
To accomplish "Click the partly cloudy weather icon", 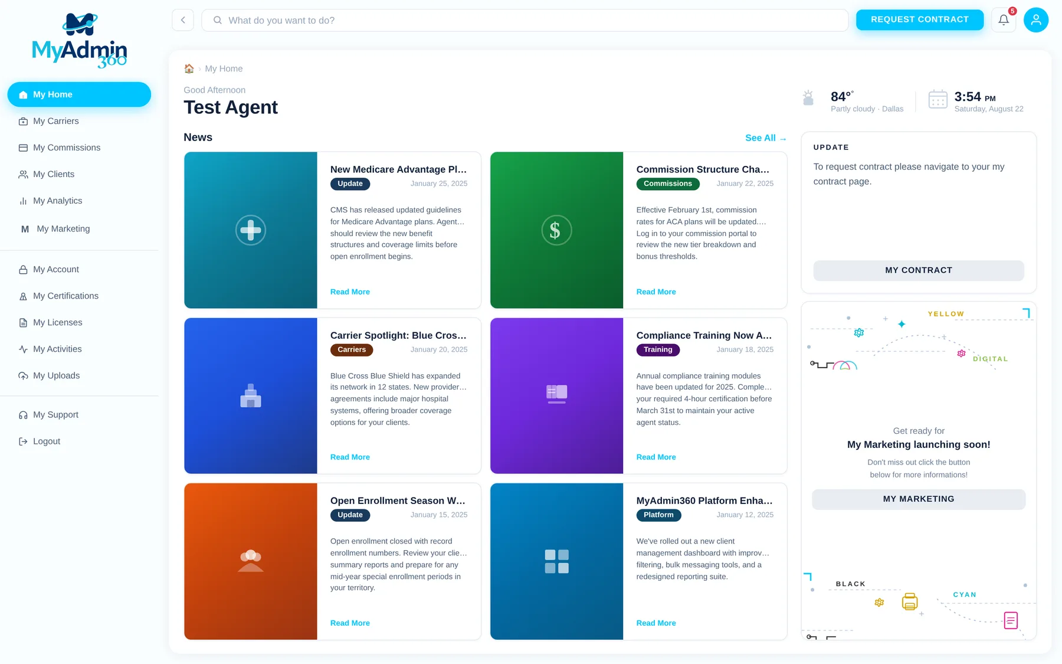I will click(808, 98).
